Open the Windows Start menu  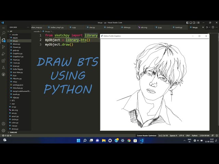78,140
